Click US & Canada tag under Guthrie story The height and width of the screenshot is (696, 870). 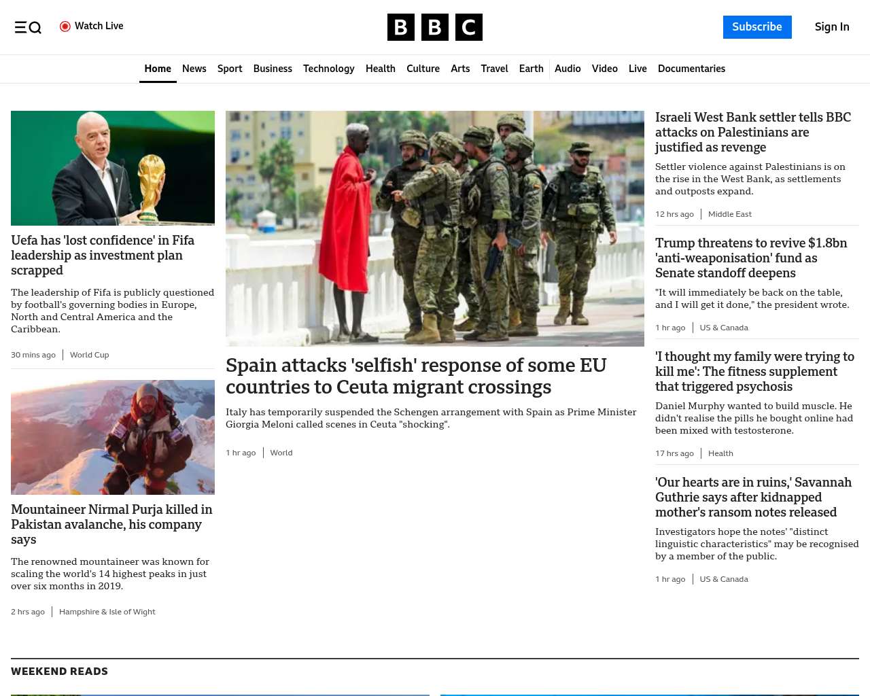(724, 579)
